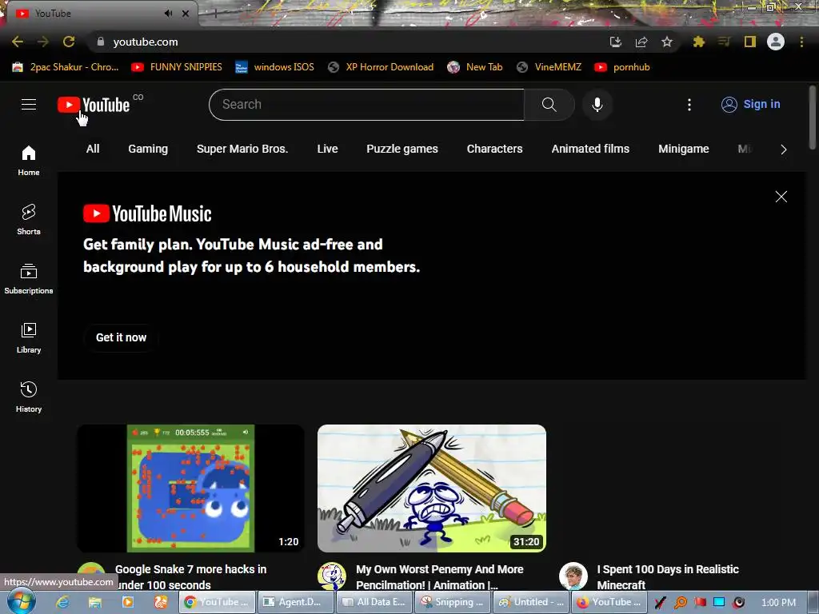819x614 pixels.
Task: Open VineMEMZ bookmark
Action: pyautogui.click(x=549, y=67)
